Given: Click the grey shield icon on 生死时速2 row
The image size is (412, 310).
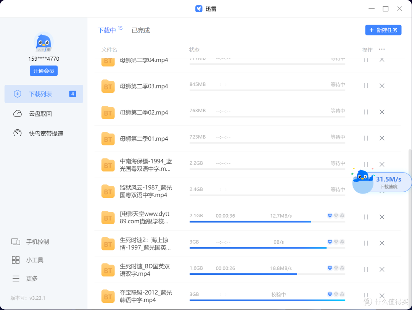Looking at the screenshot, I should click(x=336, y=242).
